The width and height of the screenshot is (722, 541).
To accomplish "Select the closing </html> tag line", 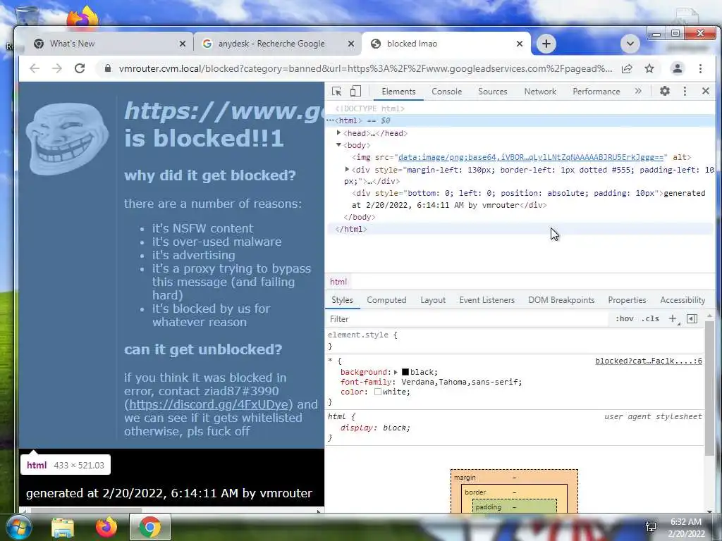I will pyautogui.click(x=520, y=229).
